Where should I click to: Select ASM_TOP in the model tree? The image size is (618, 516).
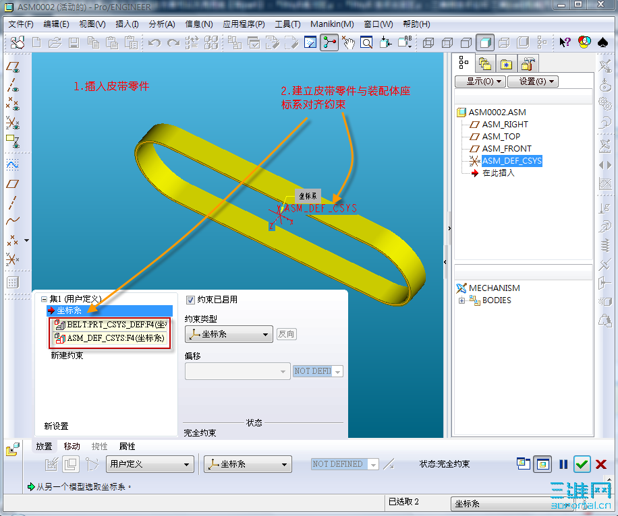pos(501,137)
